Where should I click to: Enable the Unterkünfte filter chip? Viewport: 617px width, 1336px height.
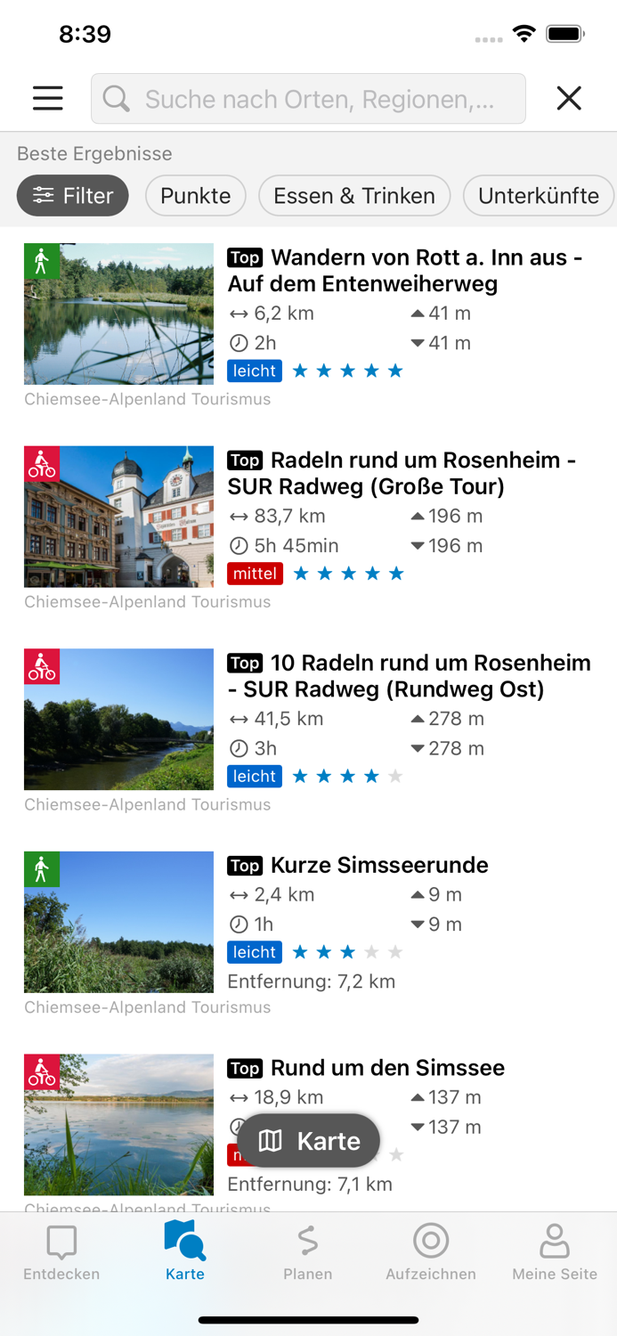[x=539, y=195]
